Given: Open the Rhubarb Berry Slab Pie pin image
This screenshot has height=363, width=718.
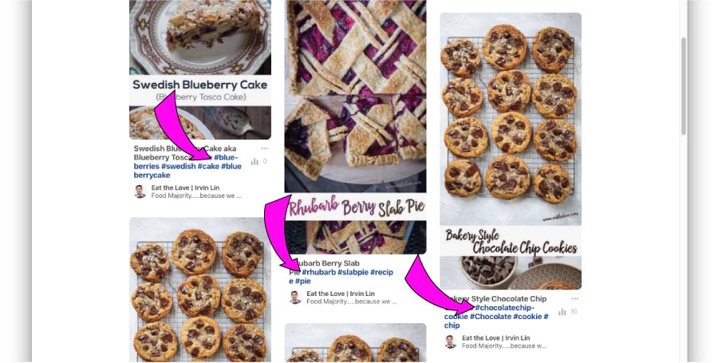Looking at the screenshot, I should point(355,127).
